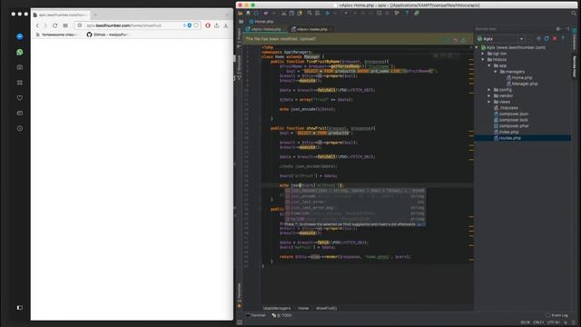The width and height of the screenshot is (581, 327).
Task: Click the Opera address bar URL
Action: pos(123,25)
